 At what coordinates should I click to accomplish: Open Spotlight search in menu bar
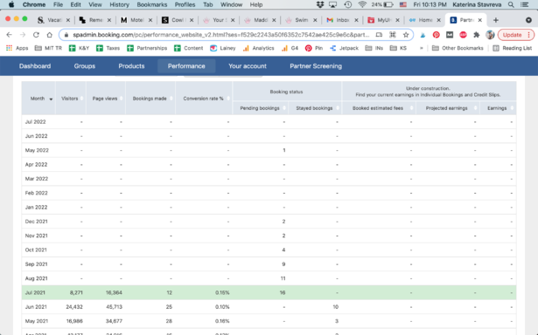tap(511, 4)
